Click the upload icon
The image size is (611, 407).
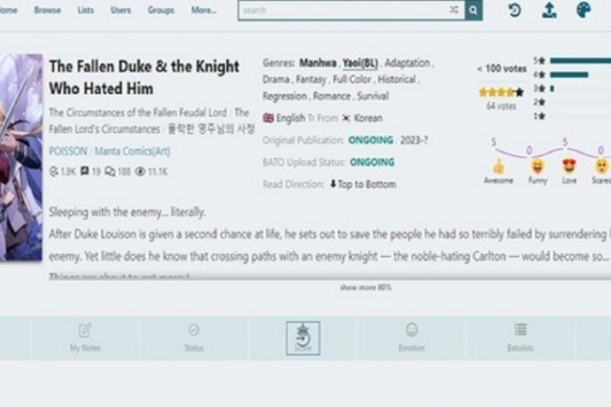549,10
